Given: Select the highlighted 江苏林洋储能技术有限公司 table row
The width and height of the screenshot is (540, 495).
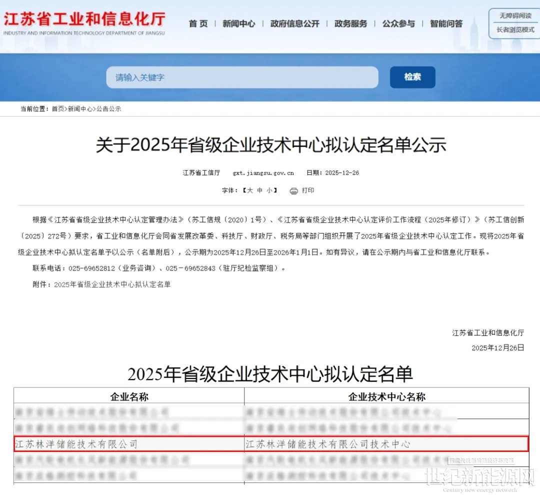Looking at the screenshot, I should 271,444.
